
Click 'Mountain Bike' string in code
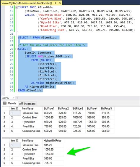point(50,15)
